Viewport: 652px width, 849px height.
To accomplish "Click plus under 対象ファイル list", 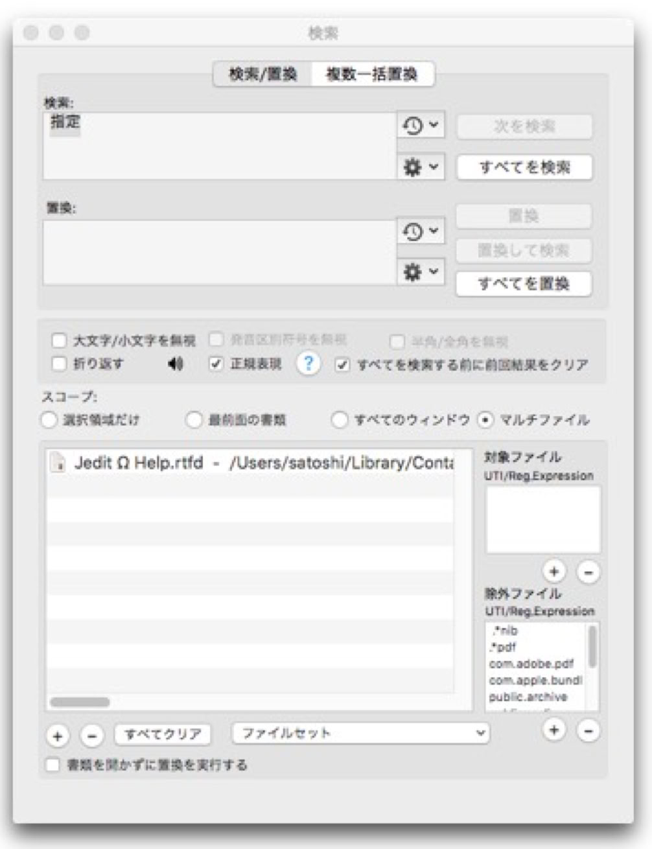I will (x=554, y=572).
